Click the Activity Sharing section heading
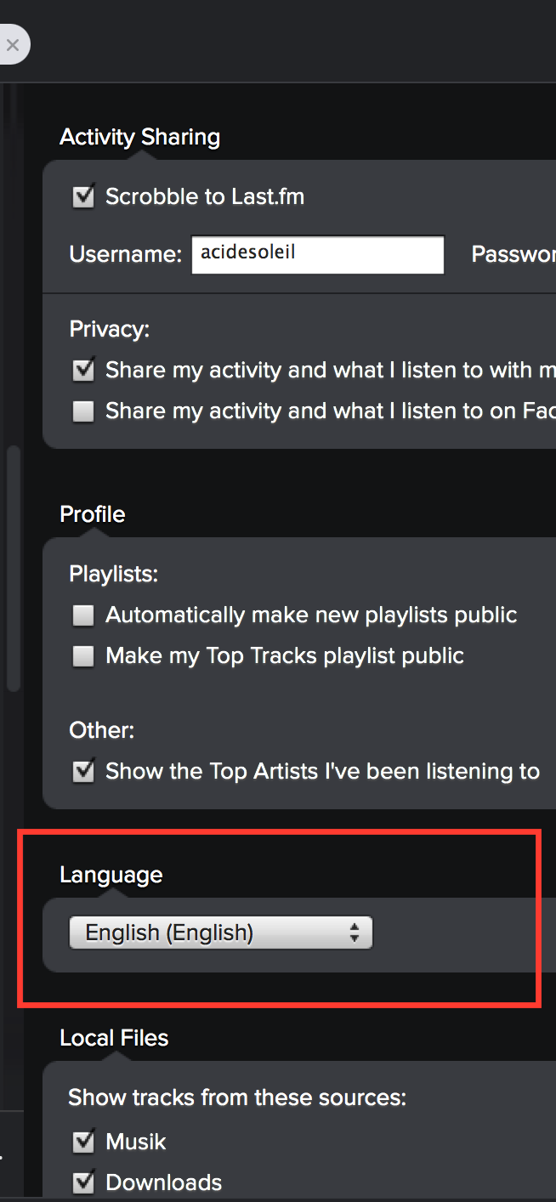Viewport: 556px width, 1202px height. pyautogui.click(x=139, y=137)
